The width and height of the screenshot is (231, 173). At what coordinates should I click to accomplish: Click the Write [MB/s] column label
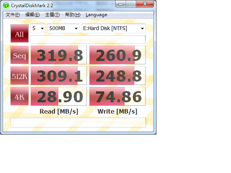coord(117,111)
